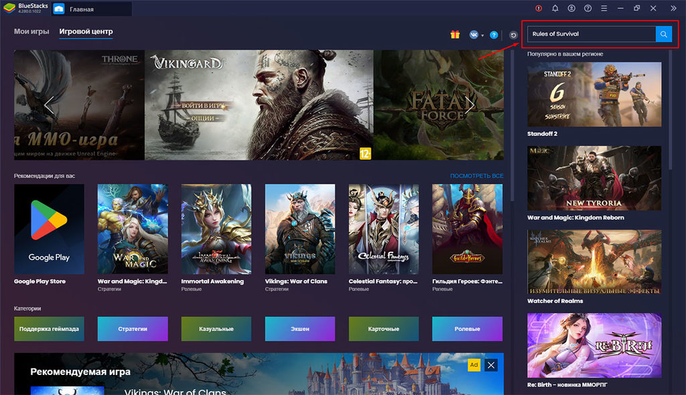Click Watcher of Realms title text
Screen dimensions: 686x395
[555, 301]
